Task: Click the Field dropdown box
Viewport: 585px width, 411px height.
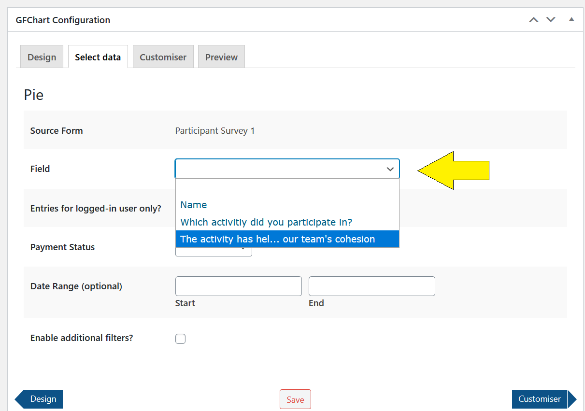Action: click(287, 169)
